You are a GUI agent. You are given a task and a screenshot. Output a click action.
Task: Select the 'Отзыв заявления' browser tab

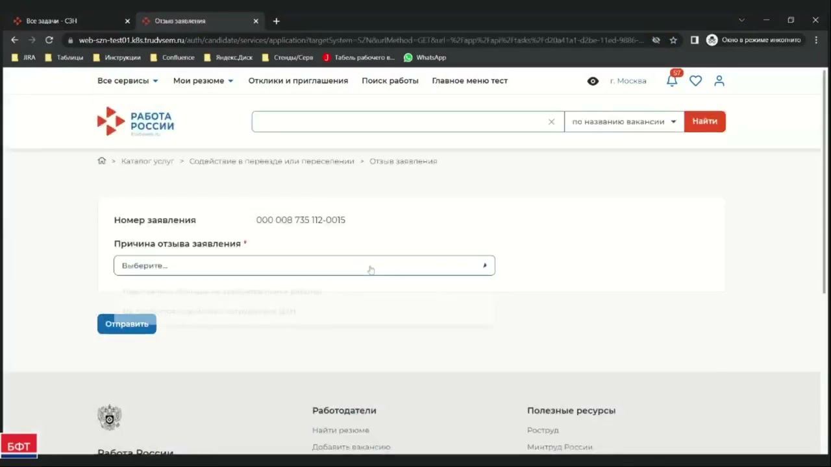[x=200, y=21]
